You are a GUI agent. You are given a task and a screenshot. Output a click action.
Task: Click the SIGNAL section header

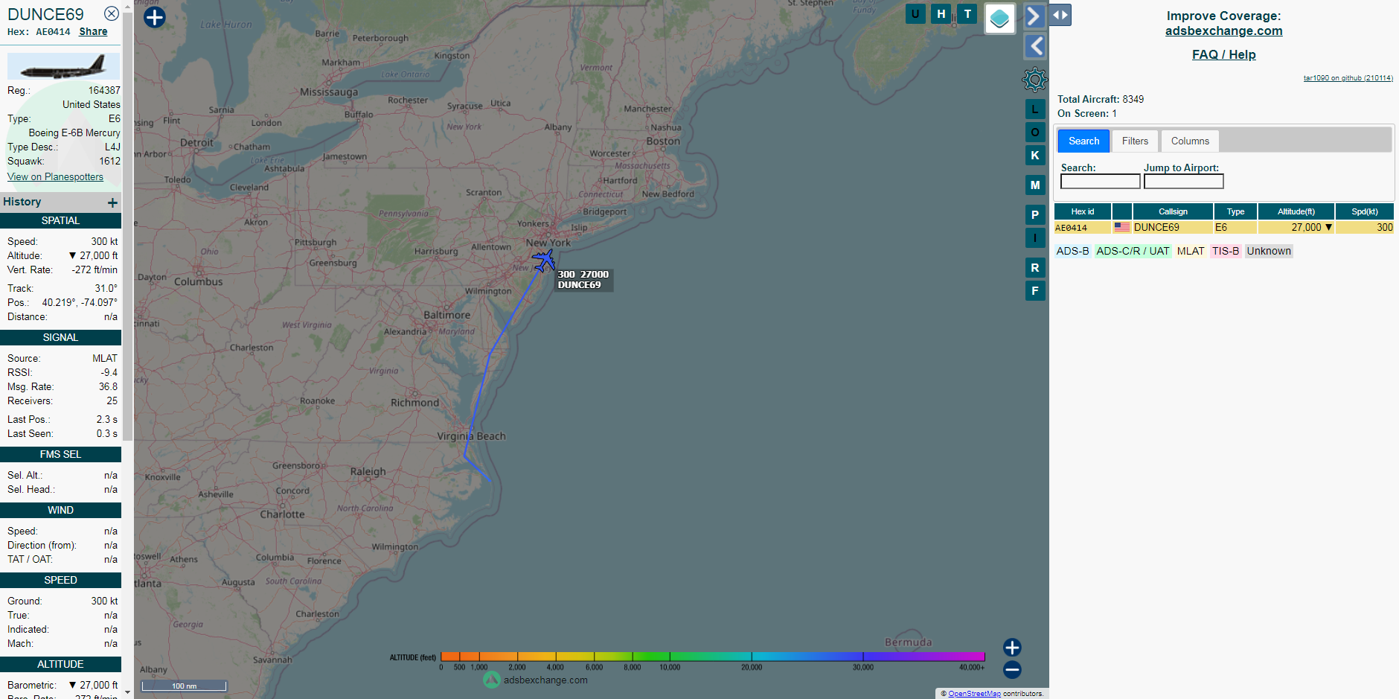(x=60, y=337)
